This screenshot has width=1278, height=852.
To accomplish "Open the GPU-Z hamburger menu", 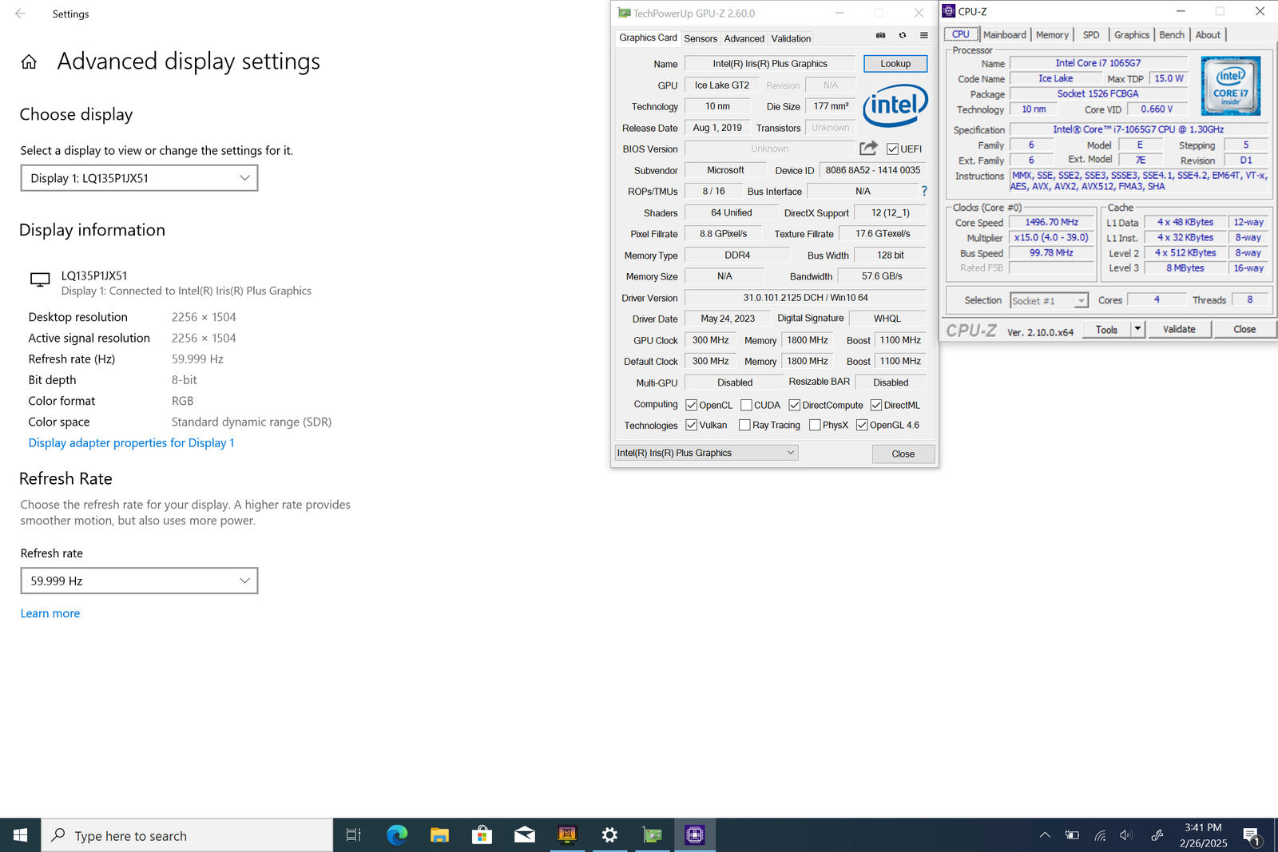I will coord(924,35).
